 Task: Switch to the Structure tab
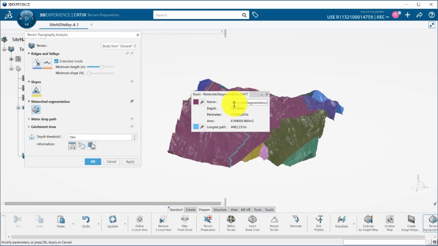220,210
